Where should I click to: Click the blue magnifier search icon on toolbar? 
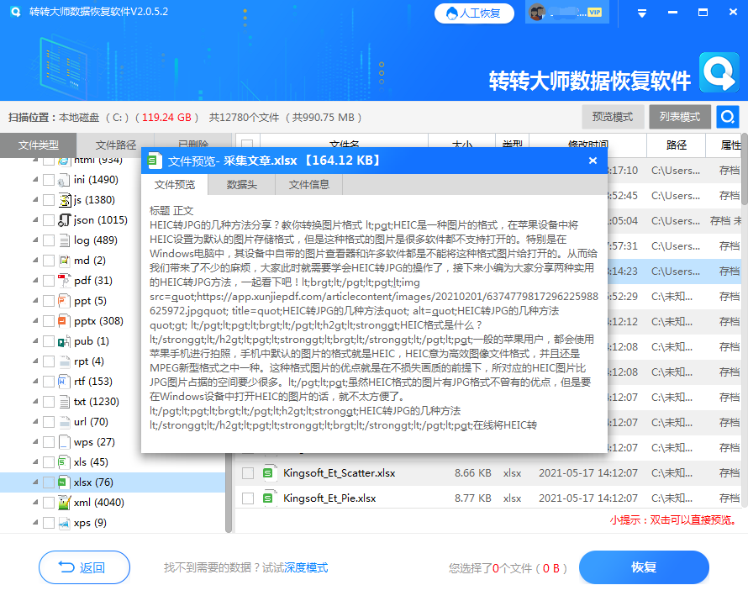click(x=727, y=117)
